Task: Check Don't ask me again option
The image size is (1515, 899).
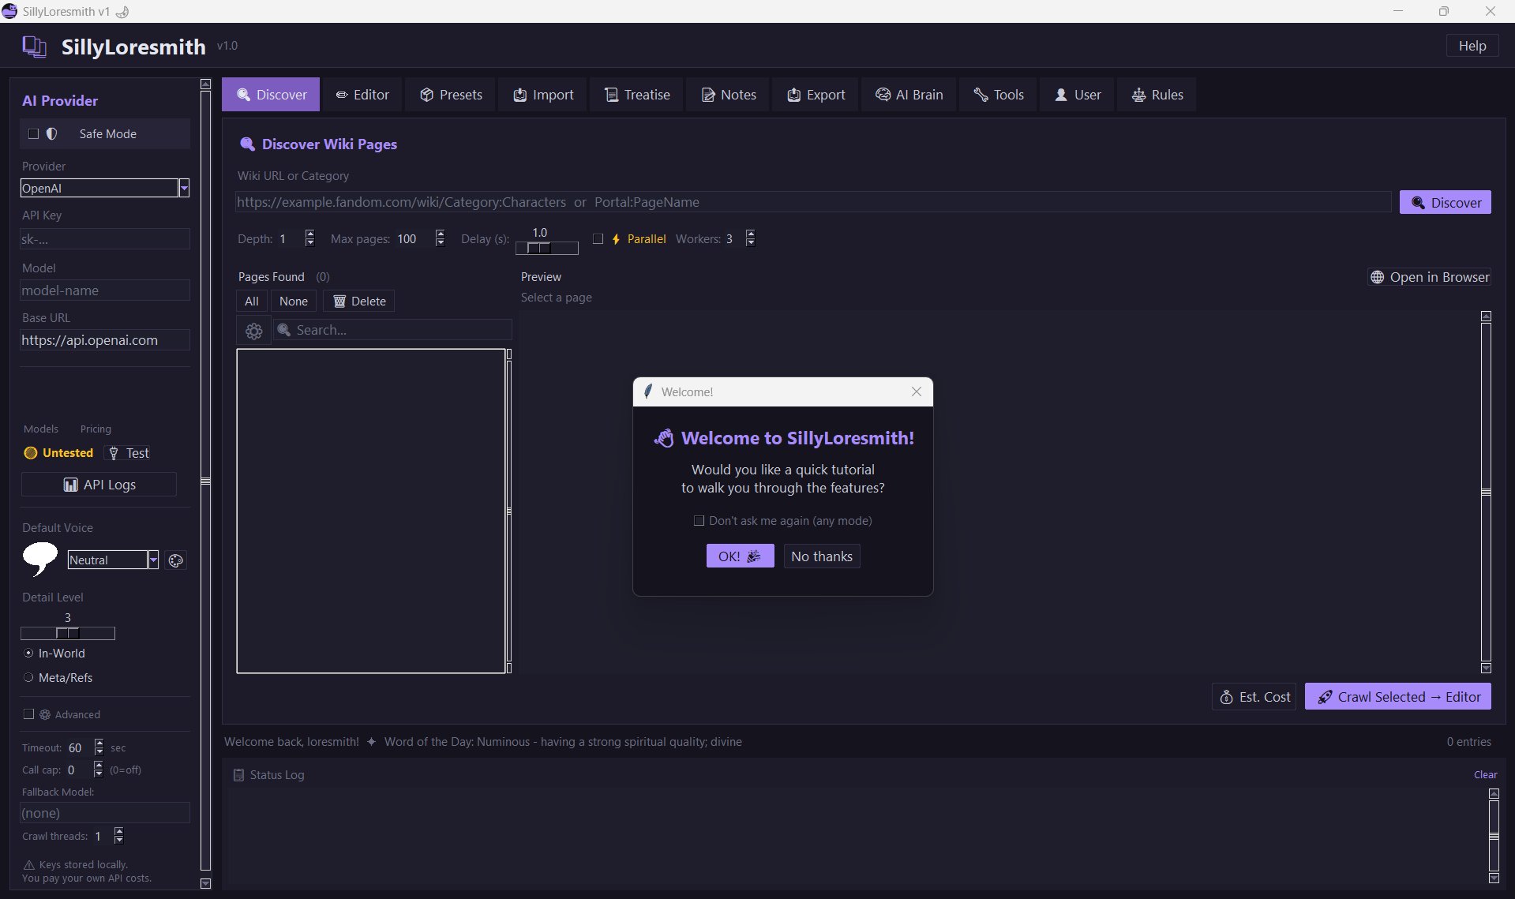Action: [x=699, y=521]
